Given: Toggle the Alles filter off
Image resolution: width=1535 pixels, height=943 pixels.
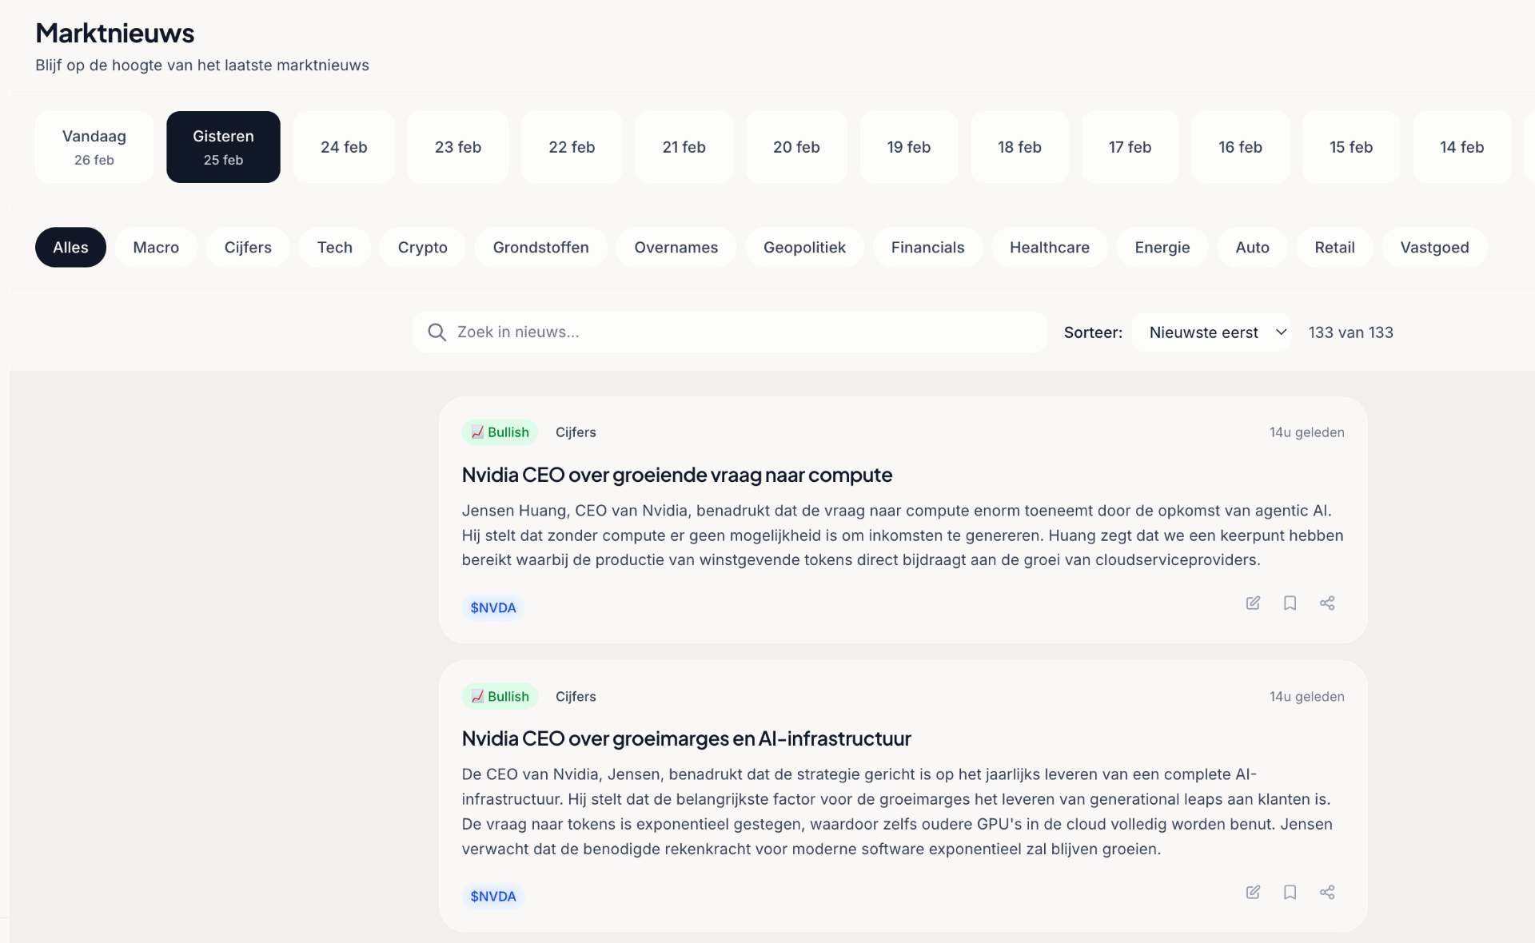Looking at the screenshot, I should click(70, 247).
